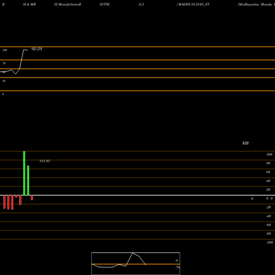Viewport: 275px width, 275px height.
Task: Click the RSI line peak near 100
Action: [x=24, y=50]
